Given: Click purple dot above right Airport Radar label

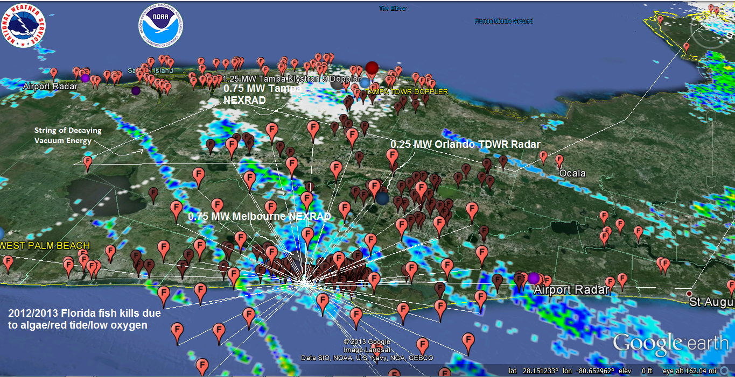Looking at the screenshot, I should tap(533, 278).
